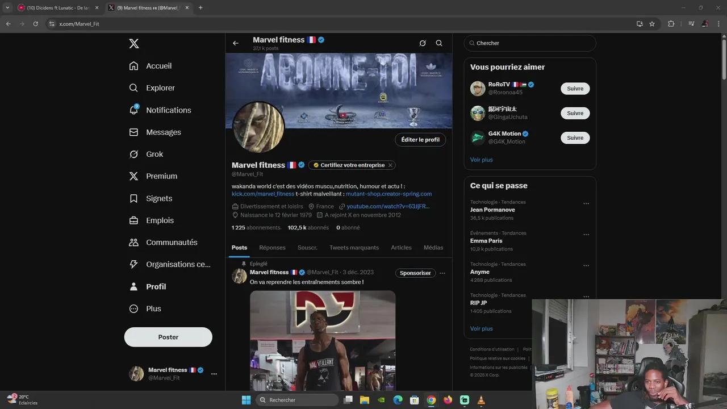727x409 pixels.
Task: Open mutant-shop.creator-spring.com link
Action: [x=388, y=194]
